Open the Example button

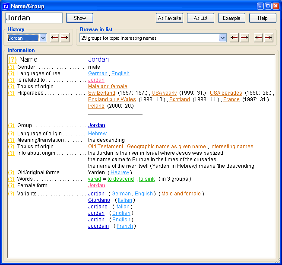(231, 18)
